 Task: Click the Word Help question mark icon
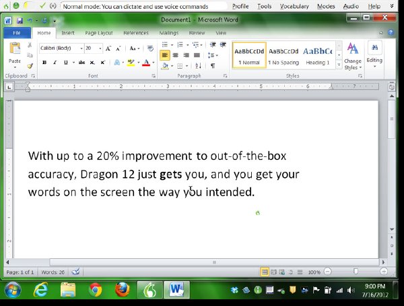(x=391, y=32)
